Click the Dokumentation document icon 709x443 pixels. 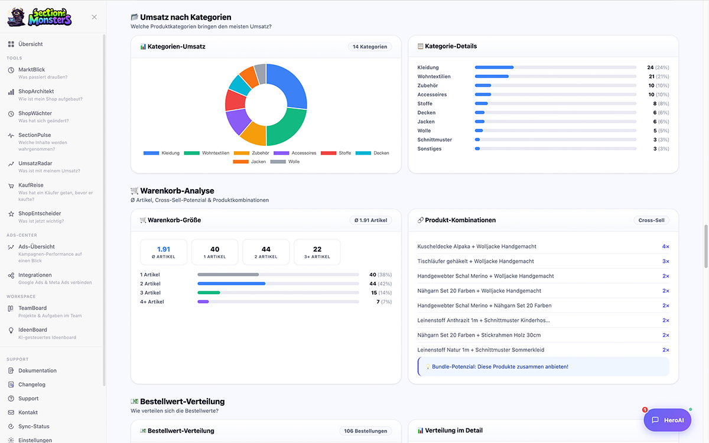[x=11, y=371]
